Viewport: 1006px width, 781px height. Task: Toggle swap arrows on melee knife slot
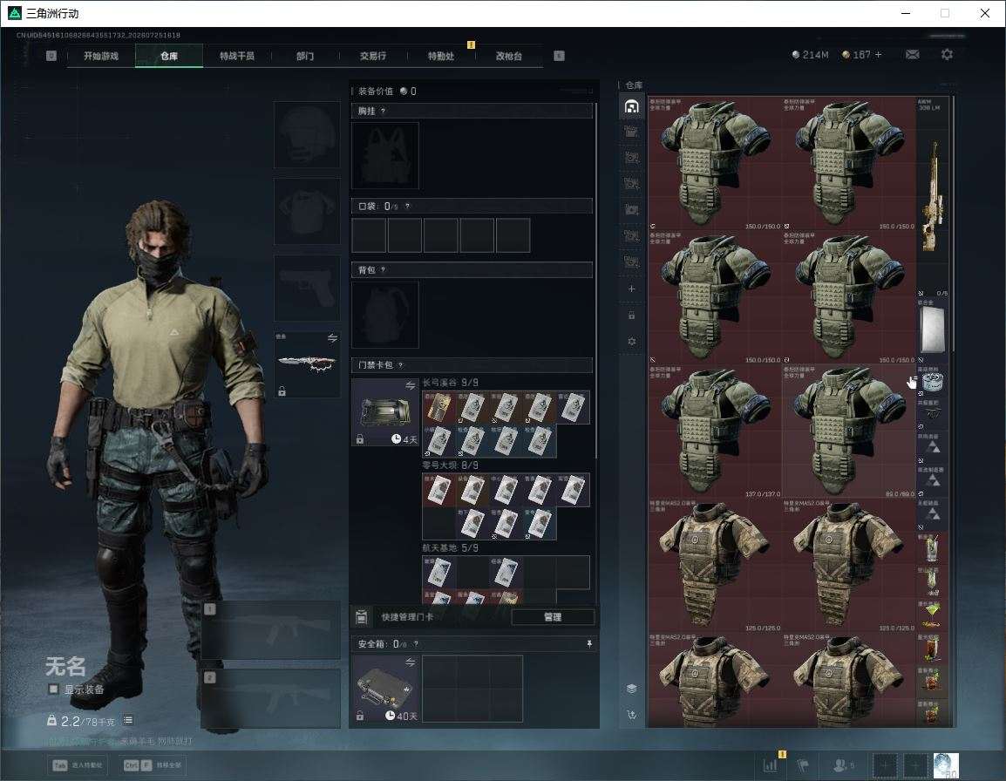point(332,338)
